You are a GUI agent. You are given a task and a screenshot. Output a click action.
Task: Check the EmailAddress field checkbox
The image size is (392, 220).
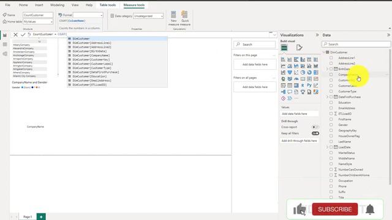[331, 108]
